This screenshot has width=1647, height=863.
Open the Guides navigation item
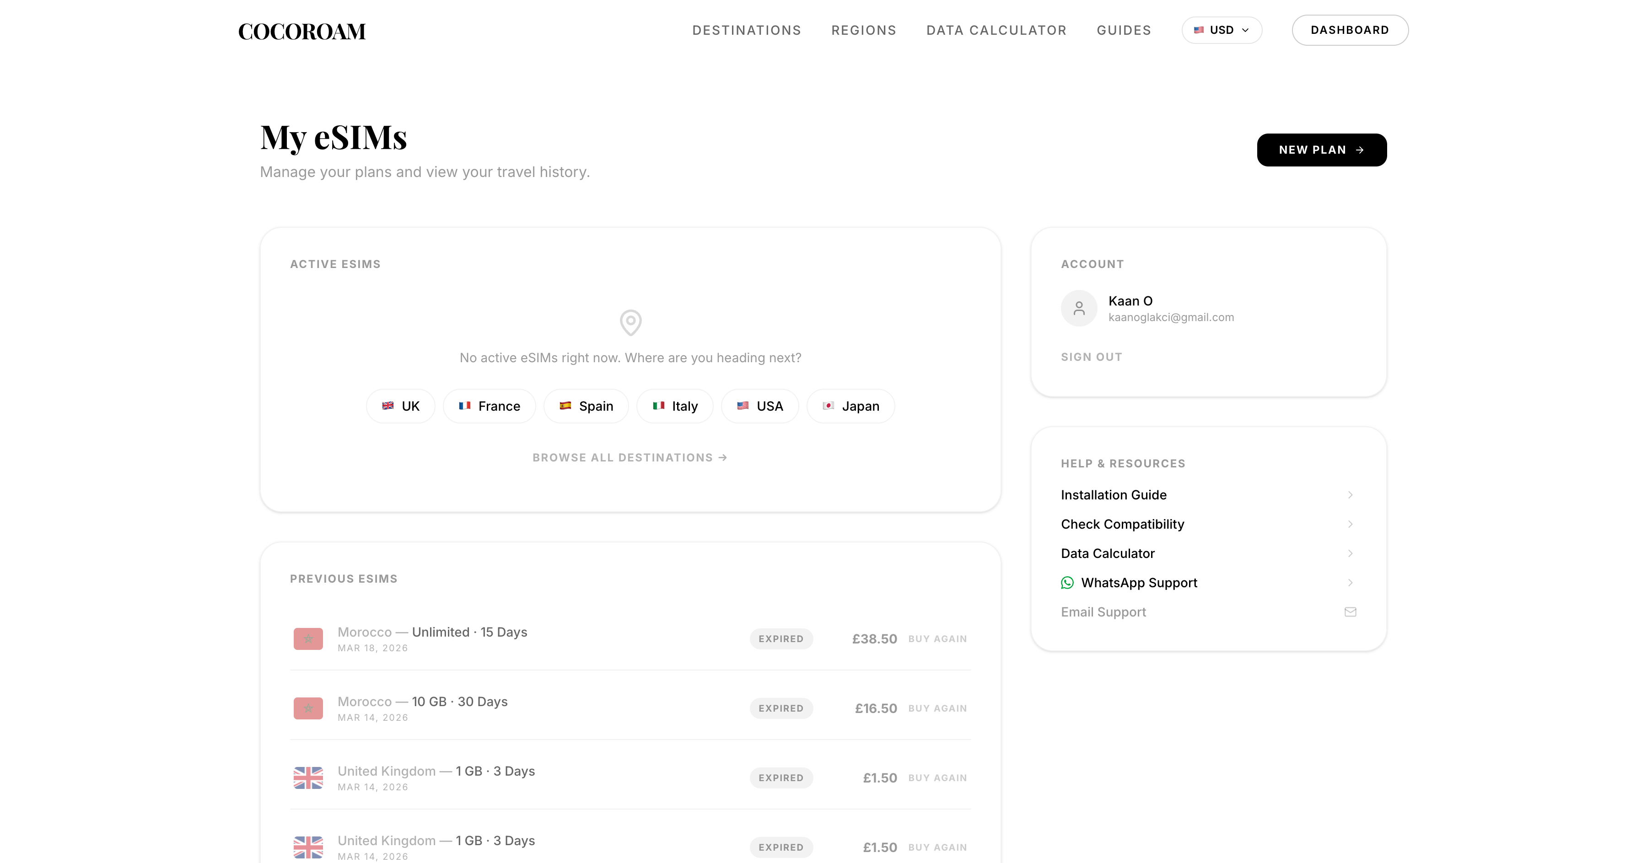pos(1123,30)
